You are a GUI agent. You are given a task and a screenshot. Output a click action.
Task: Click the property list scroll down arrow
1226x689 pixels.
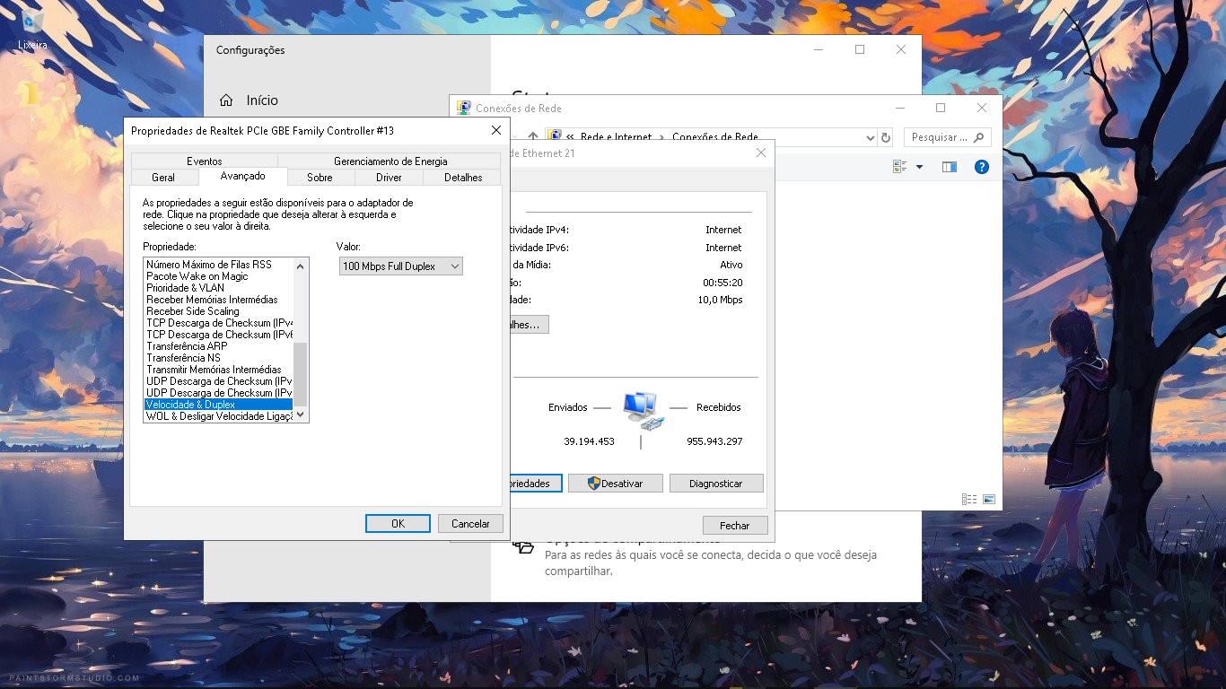(301, 414)
